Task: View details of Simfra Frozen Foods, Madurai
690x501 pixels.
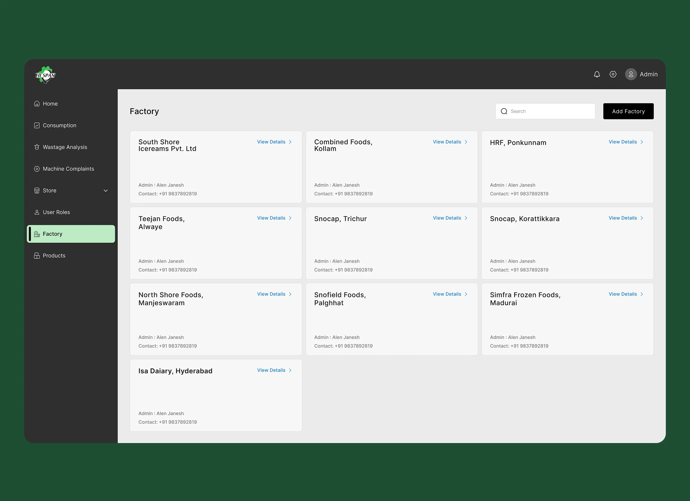Action: pos(622,294)
